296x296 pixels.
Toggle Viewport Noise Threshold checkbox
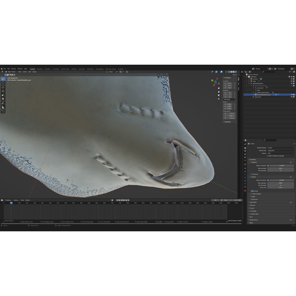pos(268,166)
